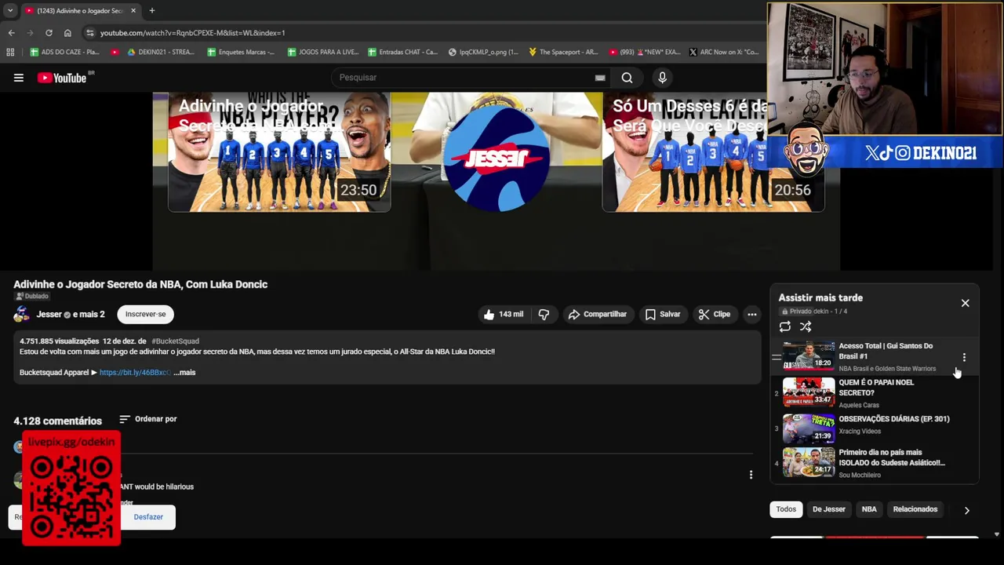Open the red YouTube icon bookmark after ADS DO CAZE
The image size is (1004, 565).
[115, 53]
